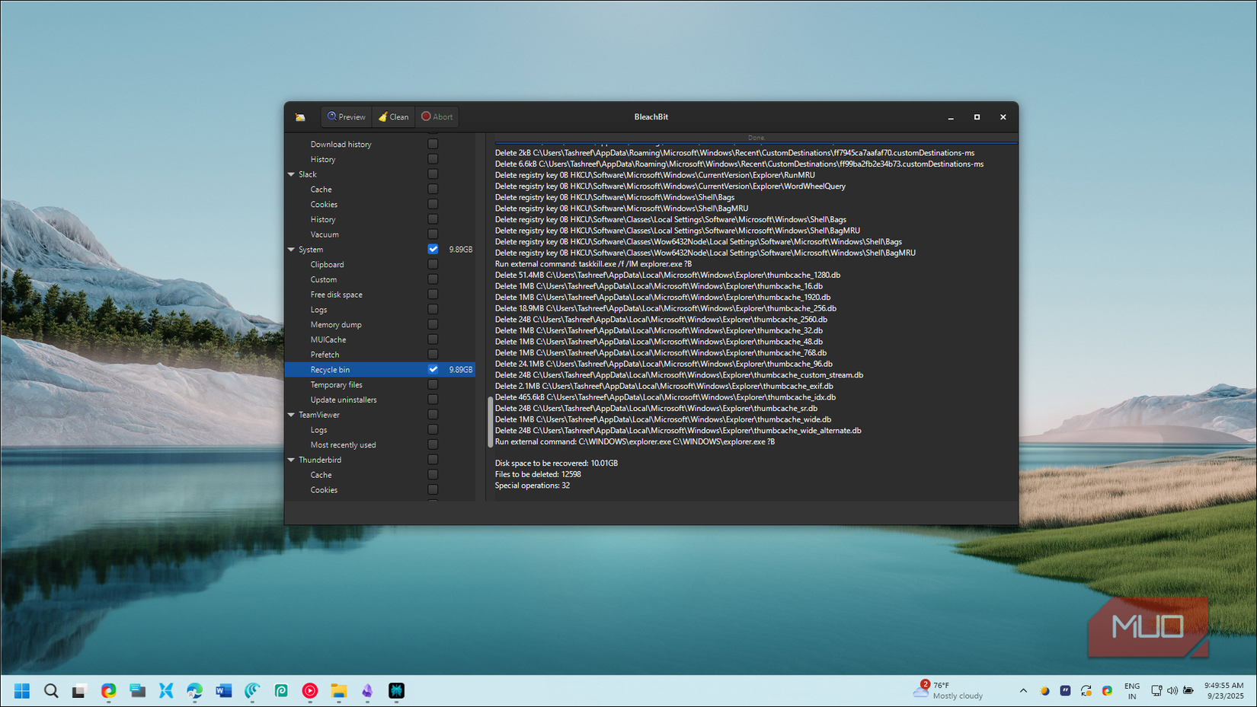Select the Memory dump entry

(x=336, y=325)
